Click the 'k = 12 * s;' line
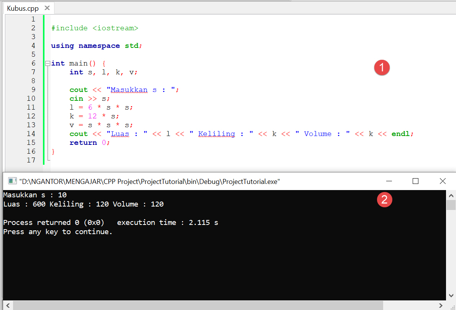The image size is (456, 310). tap(94, 116)
